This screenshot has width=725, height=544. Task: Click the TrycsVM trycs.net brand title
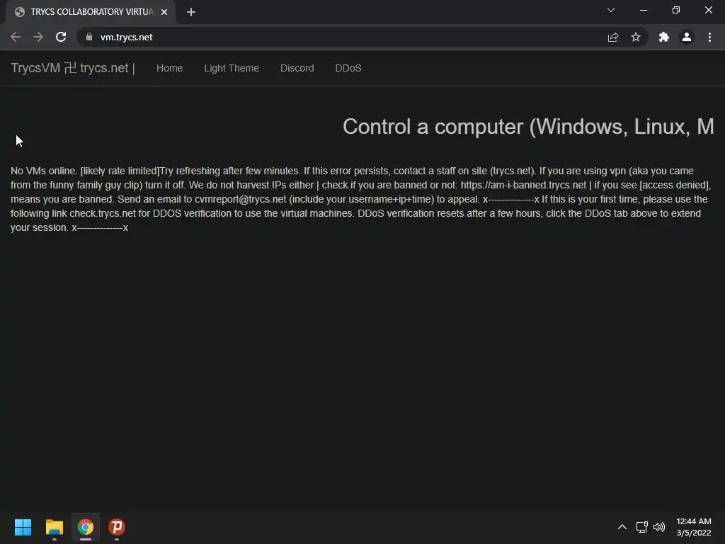pos(73,68)
